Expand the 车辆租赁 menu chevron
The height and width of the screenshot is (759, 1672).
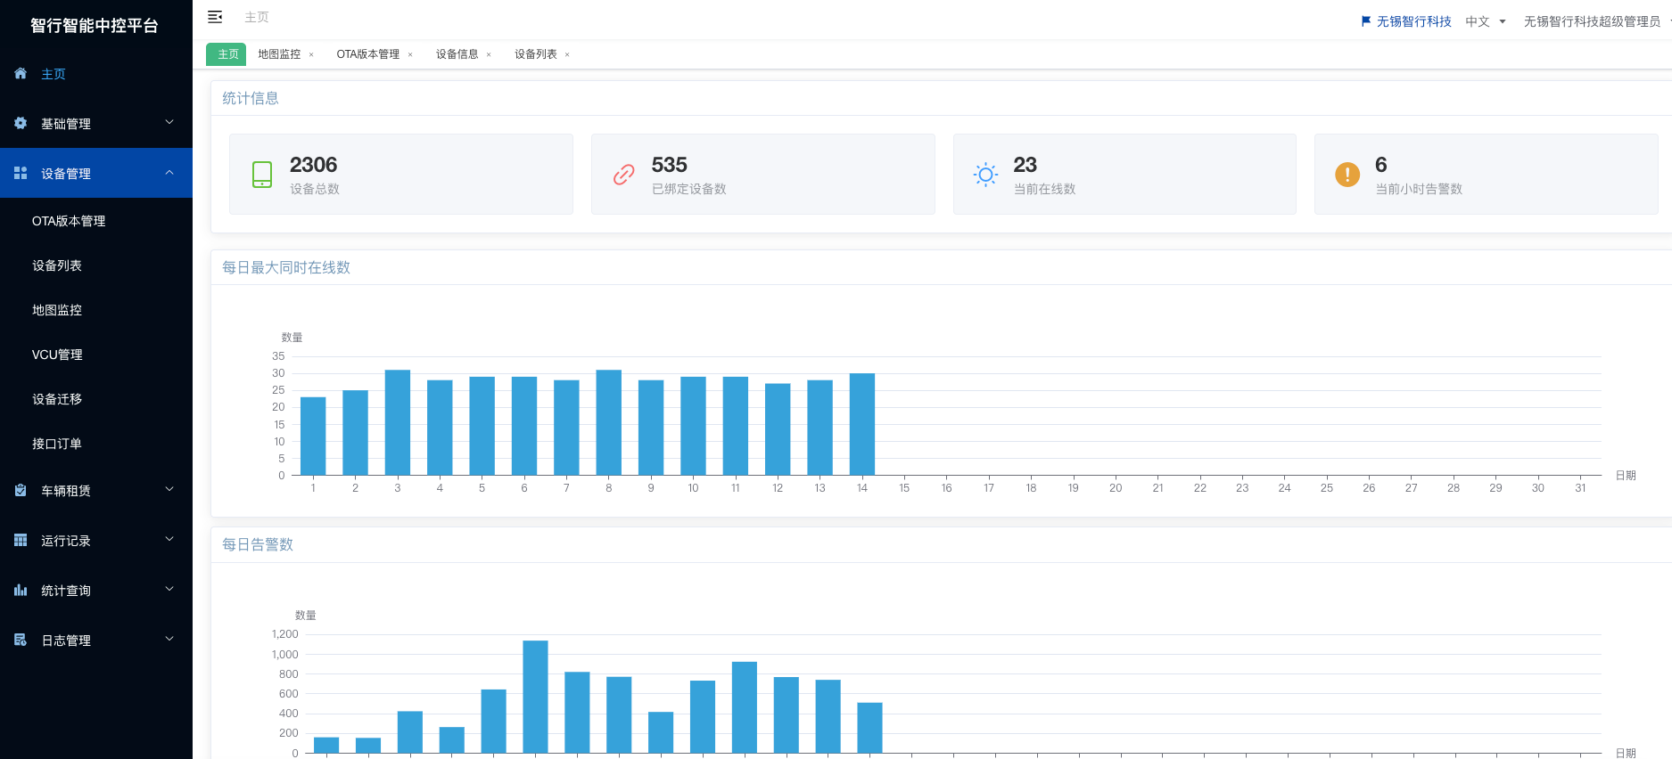(169, 489)
